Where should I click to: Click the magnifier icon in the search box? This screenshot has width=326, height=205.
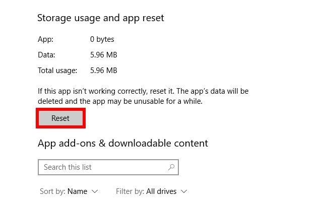pyautogui.click(x=171, y=167)
